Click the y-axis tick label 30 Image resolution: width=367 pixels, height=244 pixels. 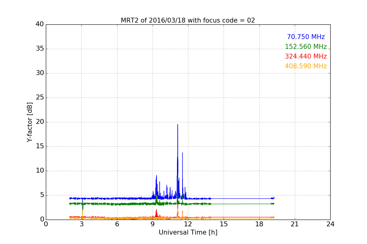click(40, 73)
